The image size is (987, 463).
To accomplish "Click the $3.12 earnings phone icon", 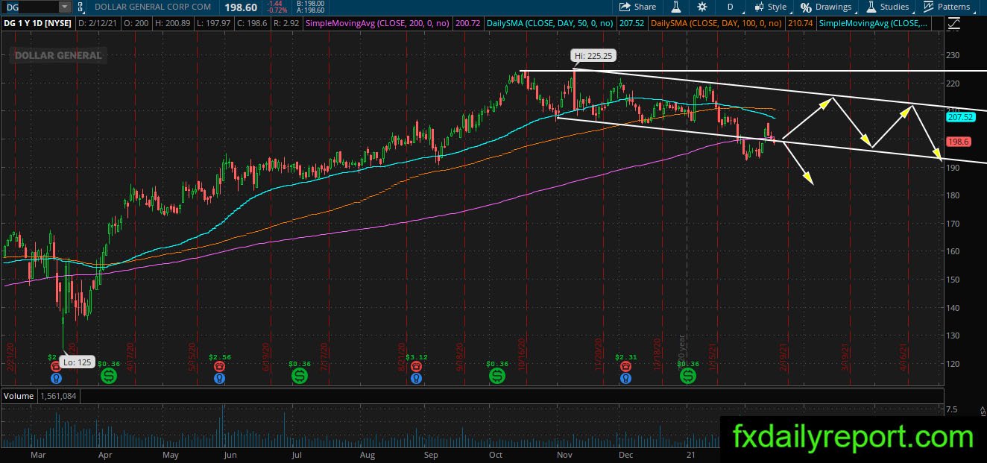I will point(417,367).
